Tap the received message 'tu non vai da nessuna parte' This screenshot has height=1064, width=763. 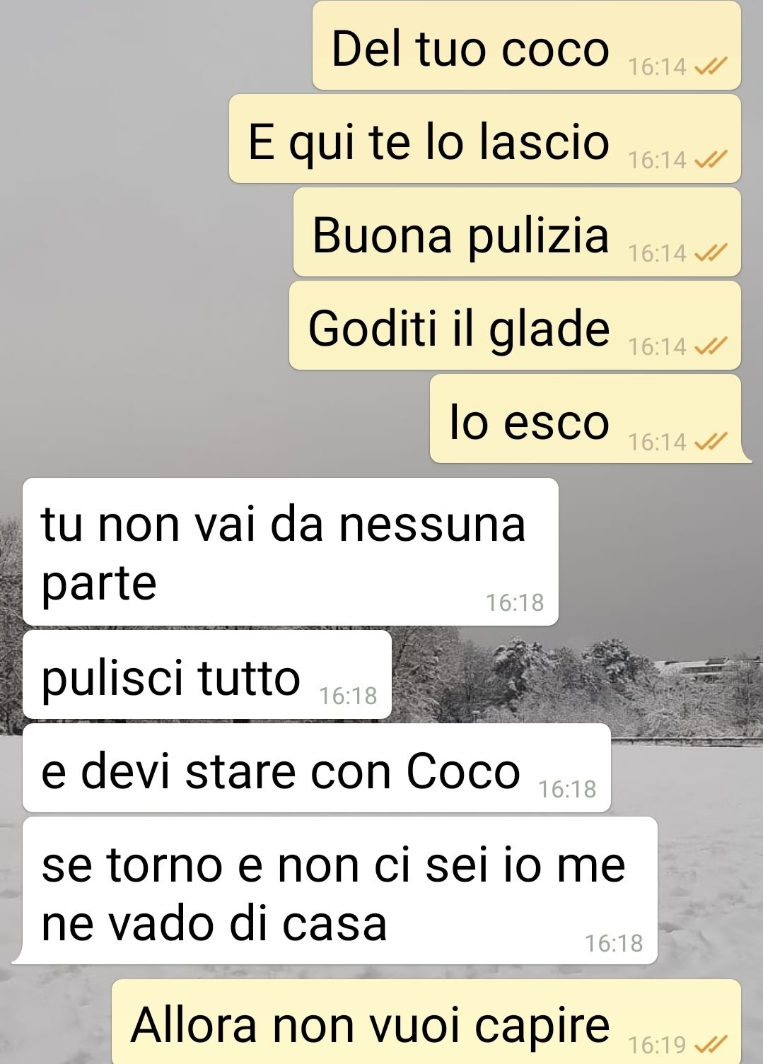coord(291,551)
